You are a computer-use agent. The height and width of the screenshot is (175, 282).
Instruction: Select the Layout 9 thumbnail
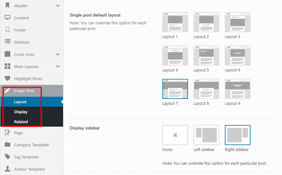point(238,89)
